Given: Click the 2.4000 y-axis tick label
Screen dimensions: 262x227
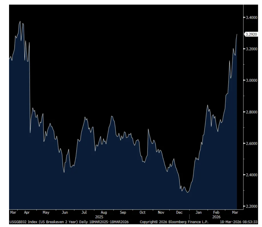Looking at the screenshot, I should (x=251, y=175).
